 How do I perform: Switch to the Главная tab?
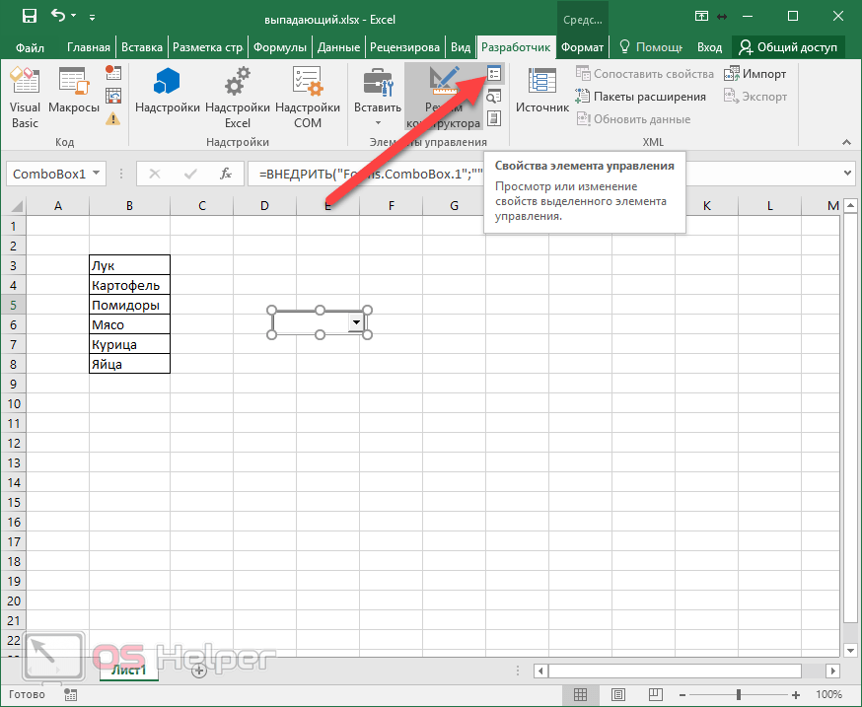pos(88,47)
